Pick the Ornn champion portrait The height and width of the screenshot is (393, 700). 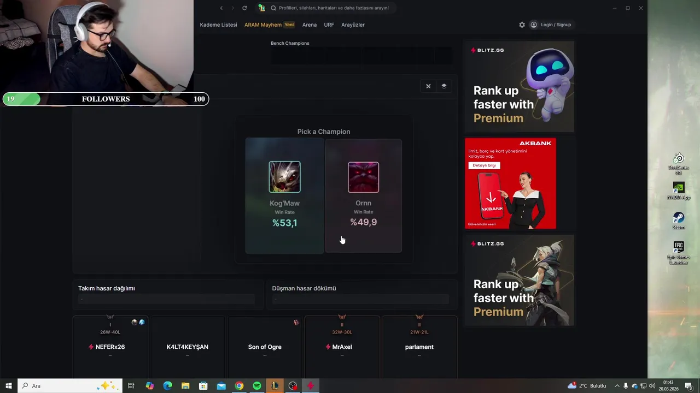click(x=363, y=177)
